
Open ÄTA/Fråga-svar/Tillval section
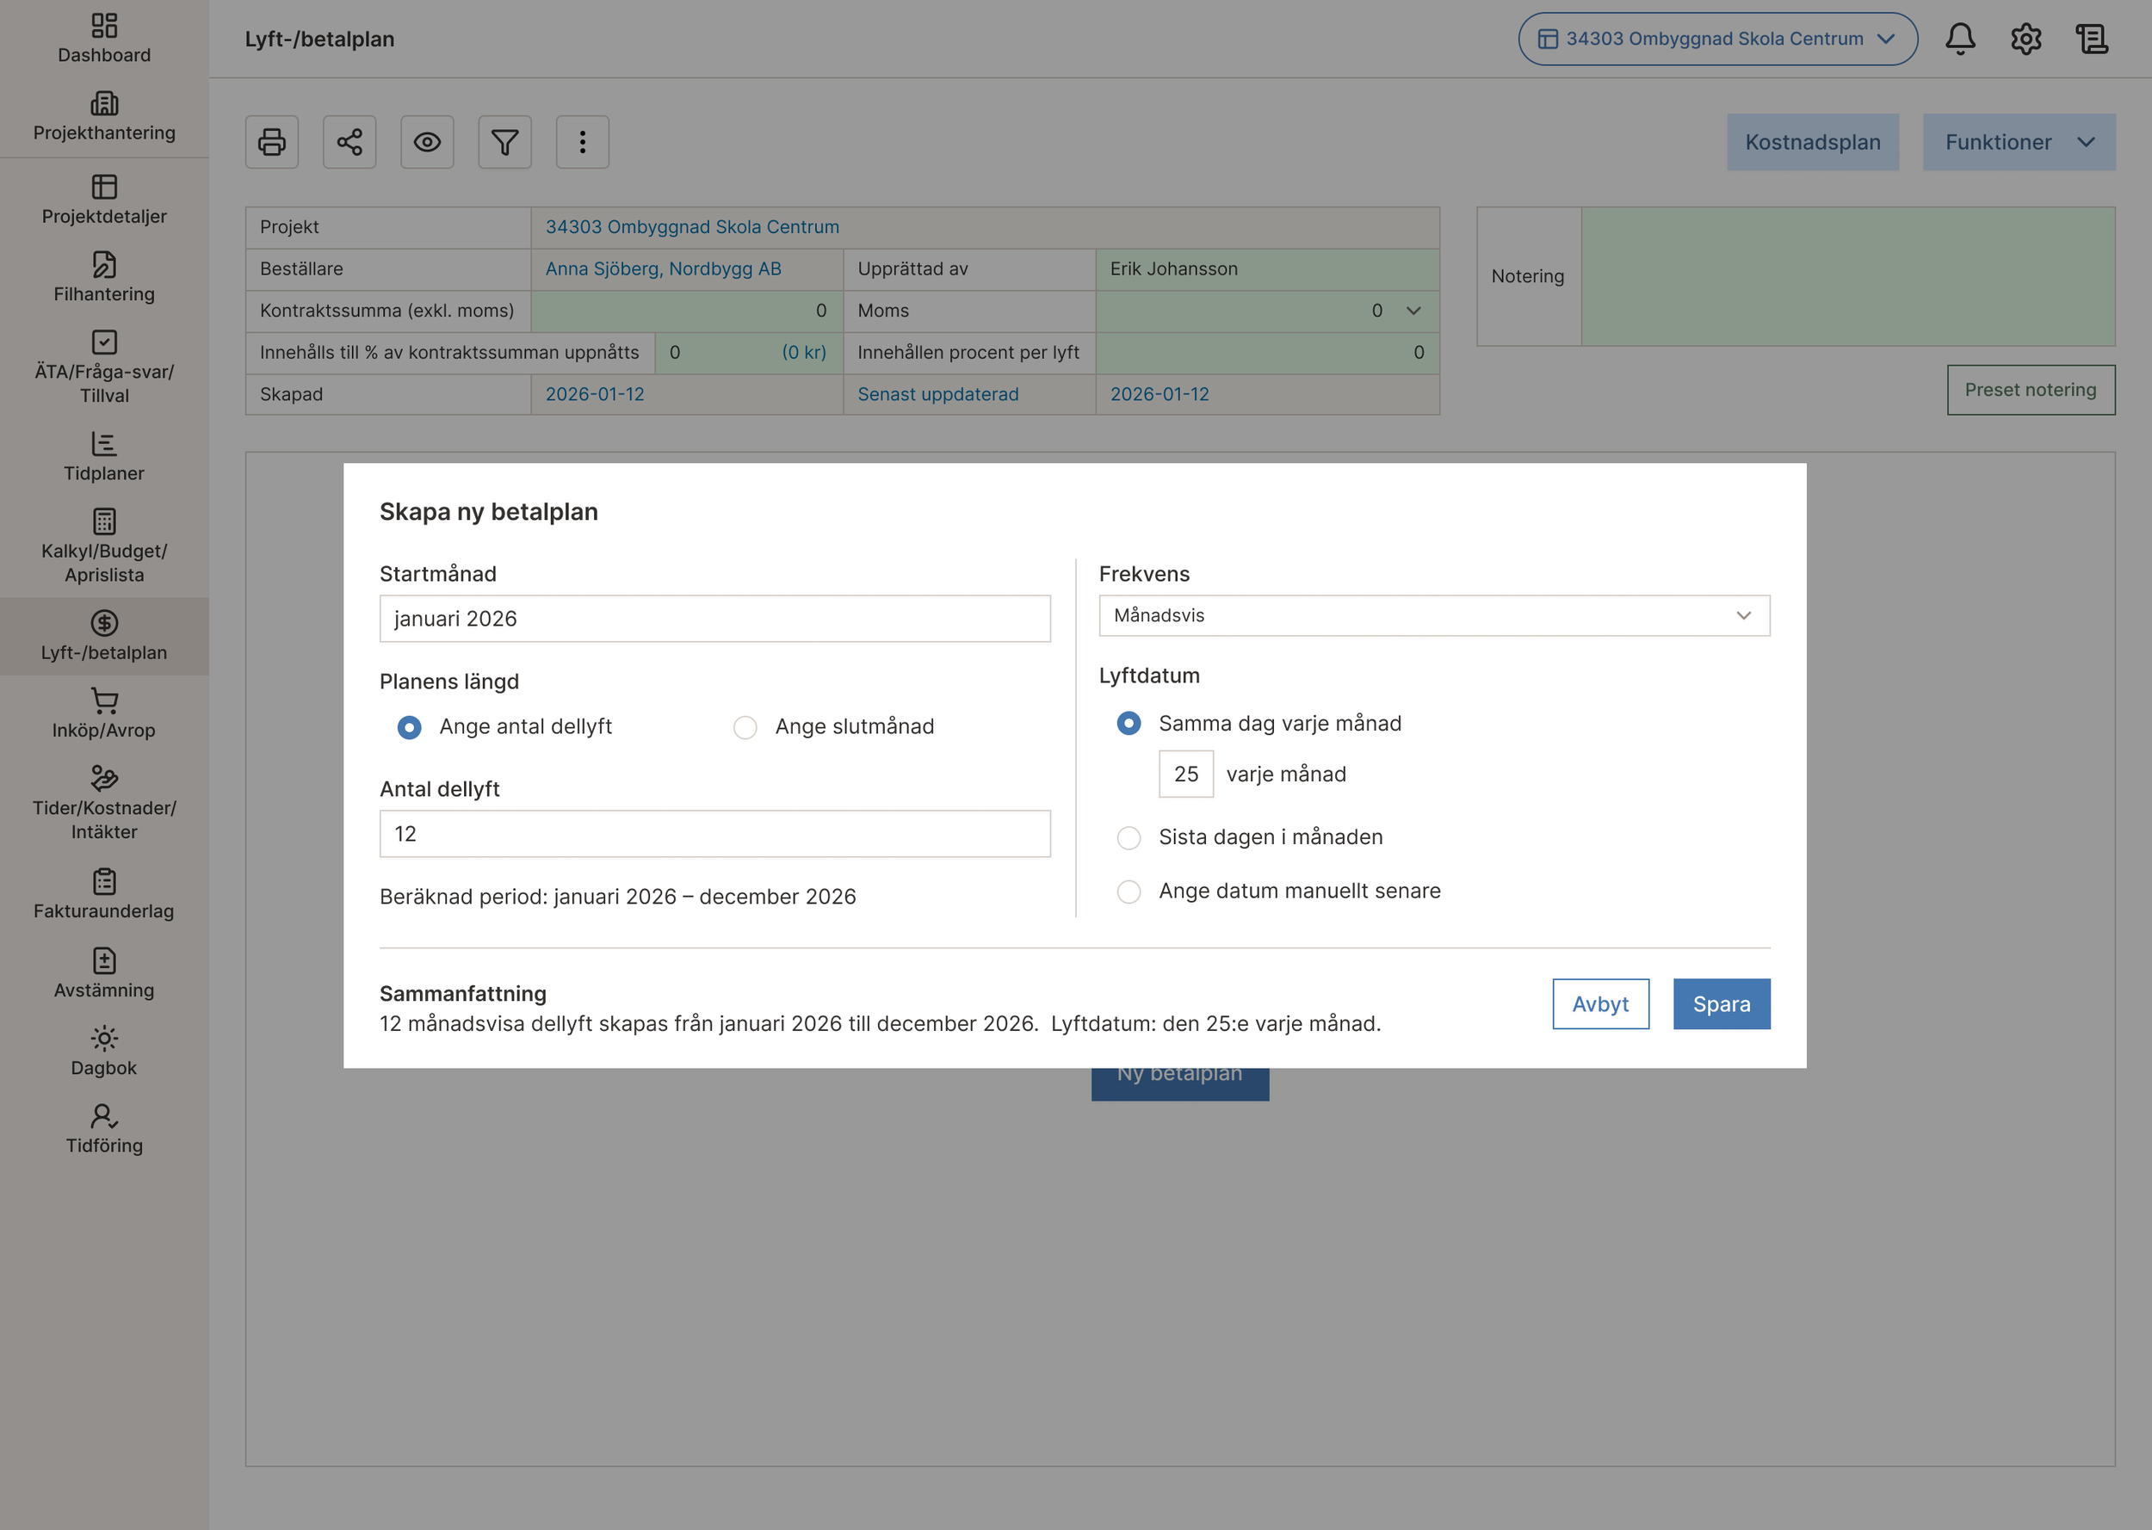[x=103, y=367]
